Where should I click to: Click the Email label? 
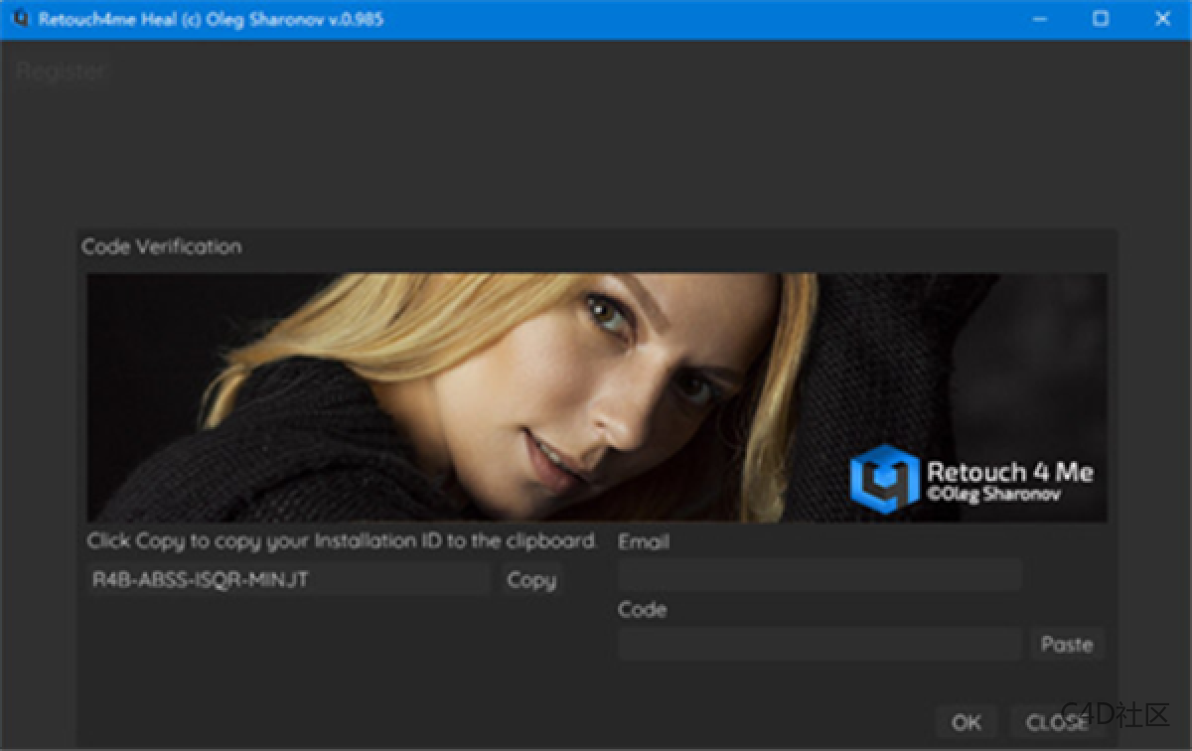[x=642, y=541]
